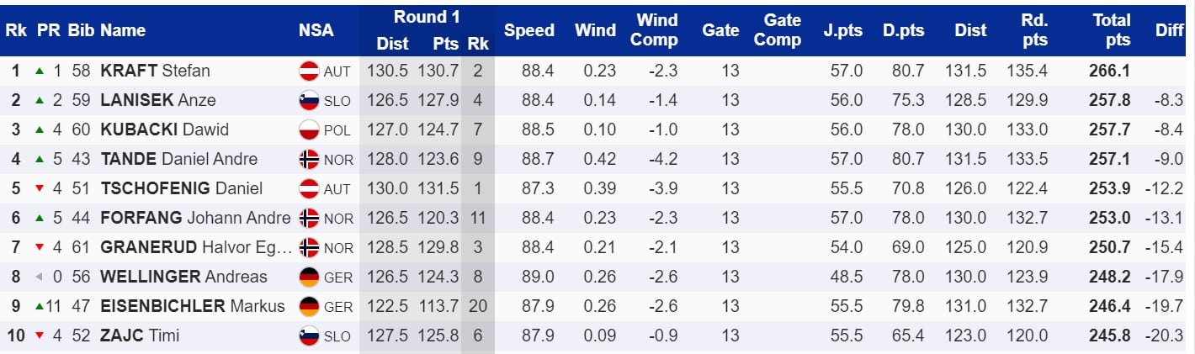1195x354 pixels.
Task: Click Norway flag icon beside Tande Daniel Andre
Action: (x=309, y=160)
